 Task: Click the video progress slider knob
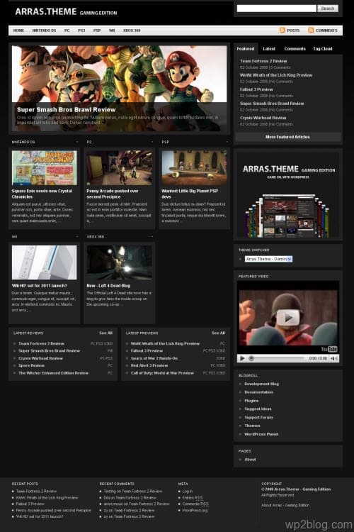(x=251, y=358)
